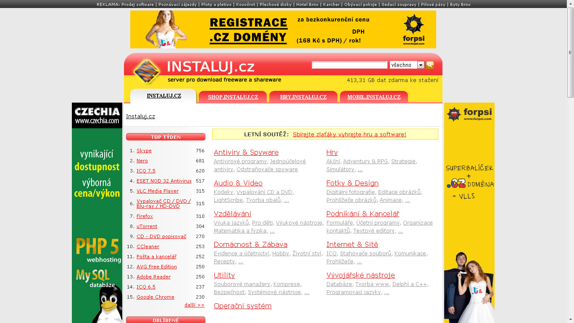Open ICQ 6.5 in the top list
This screenshot has height=323, width=574.
pyautogui.click(x=146, y=287)
